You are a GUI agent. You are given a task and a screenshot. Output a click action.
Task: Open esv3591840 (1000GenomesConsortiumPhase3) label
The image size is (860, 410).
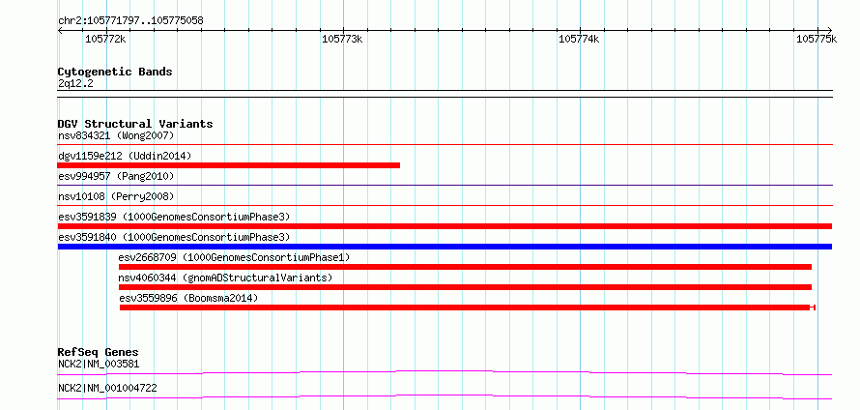[174, 237]
